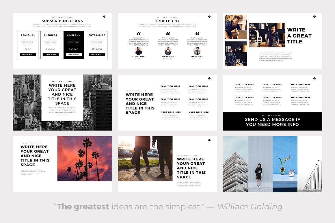Image resolution: width=335 pixels, height=223 pixels.
Task: Click the middle quotation mark icon in Trusted By
Action: [168, 34]
